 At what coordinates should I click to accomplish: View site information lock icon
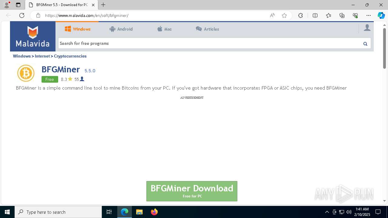coord(38,15)
